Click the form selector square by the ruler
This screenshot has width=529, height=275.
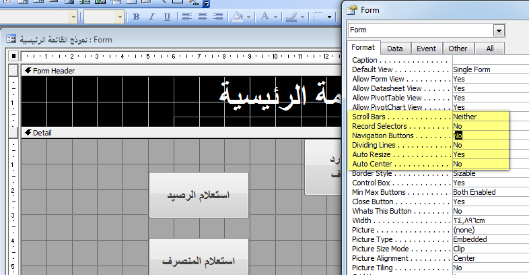point(13,56)
